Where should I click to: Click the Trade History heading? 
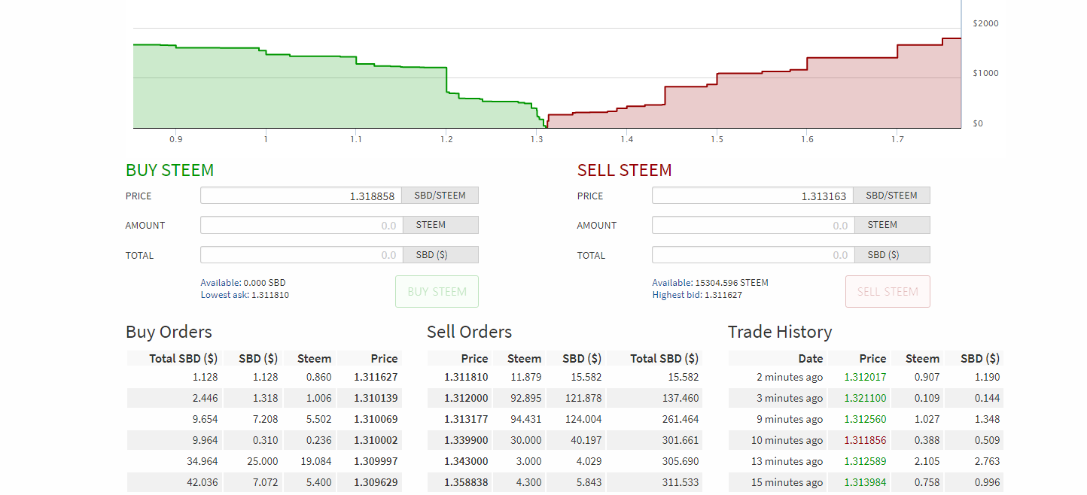click(780, 332)
